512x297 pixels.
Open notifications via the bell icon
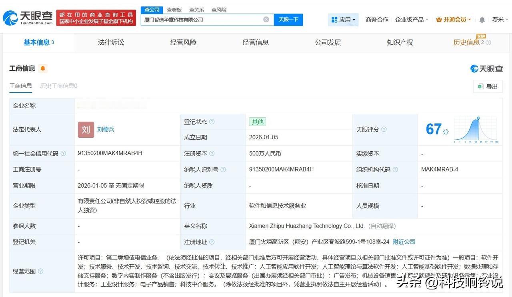pyautogui.click(x=482, y=19)
